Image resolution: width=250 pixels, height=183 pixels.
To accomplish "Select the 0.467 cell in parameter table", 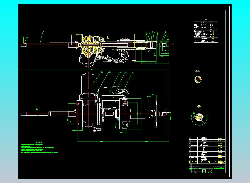I will (205, 25).
